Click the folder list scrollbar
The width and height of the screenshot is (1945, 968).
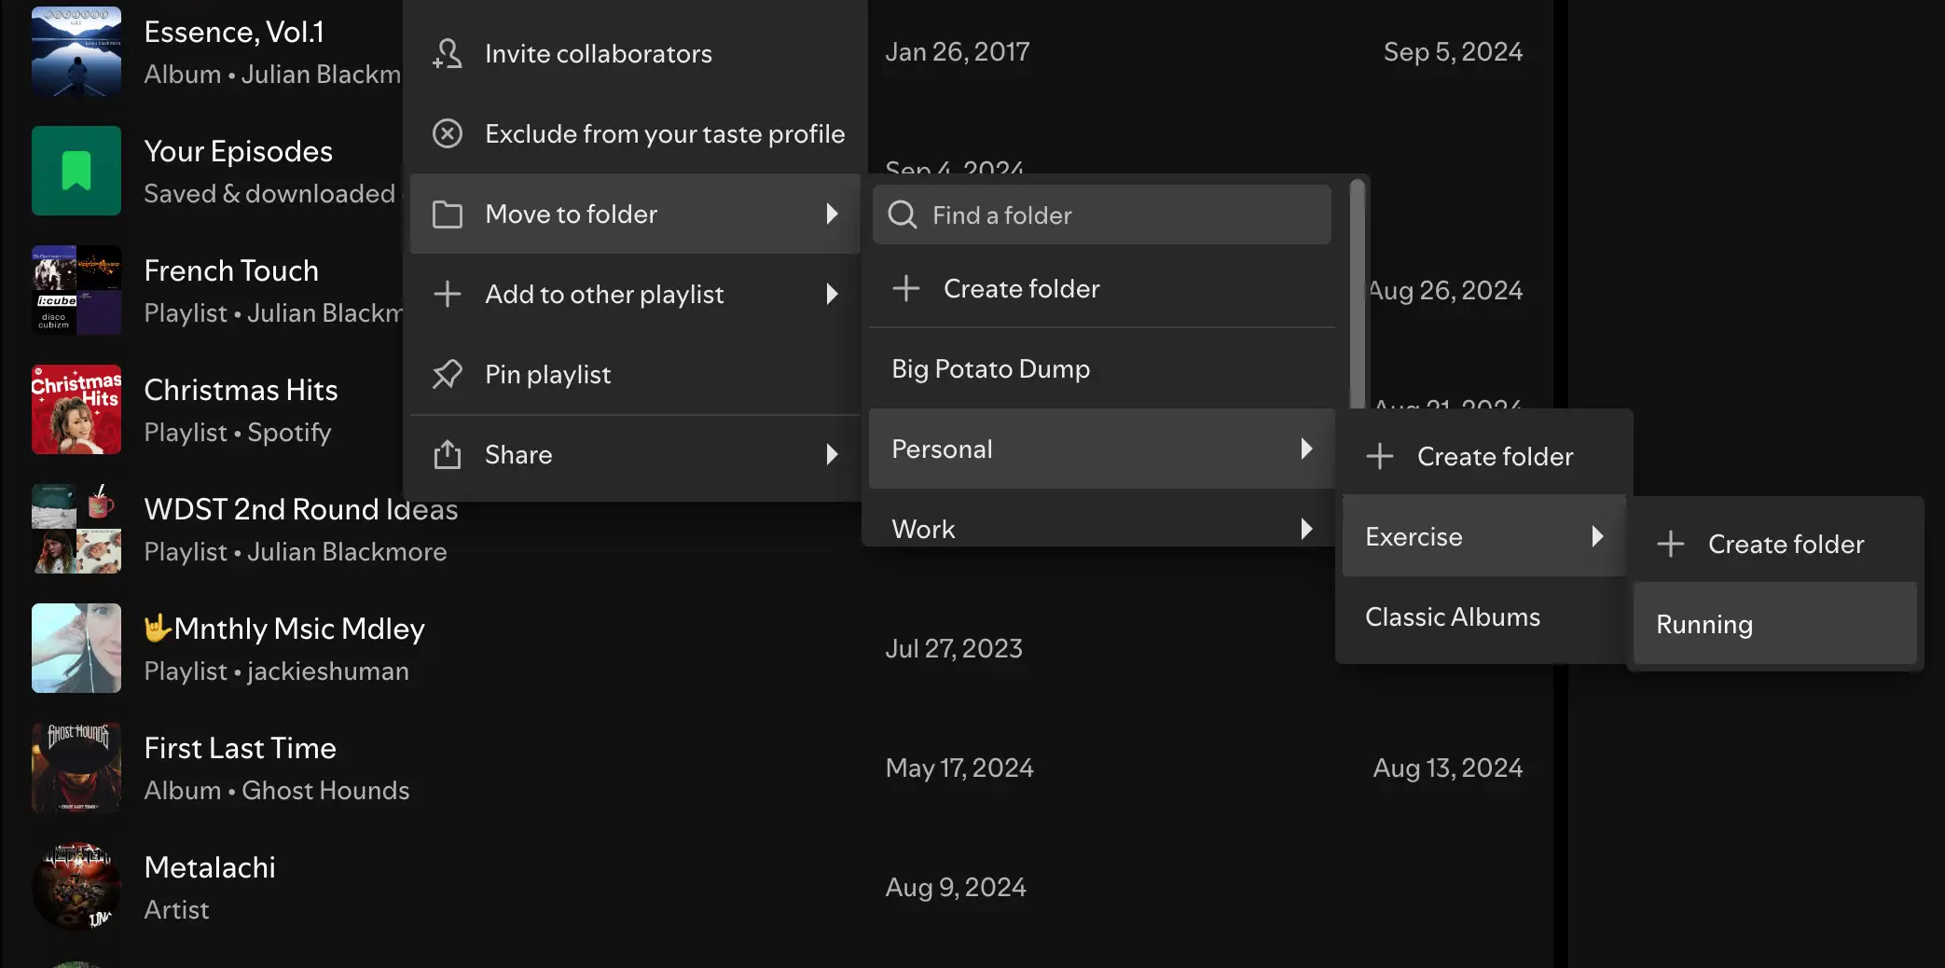tap(1358, 289)
